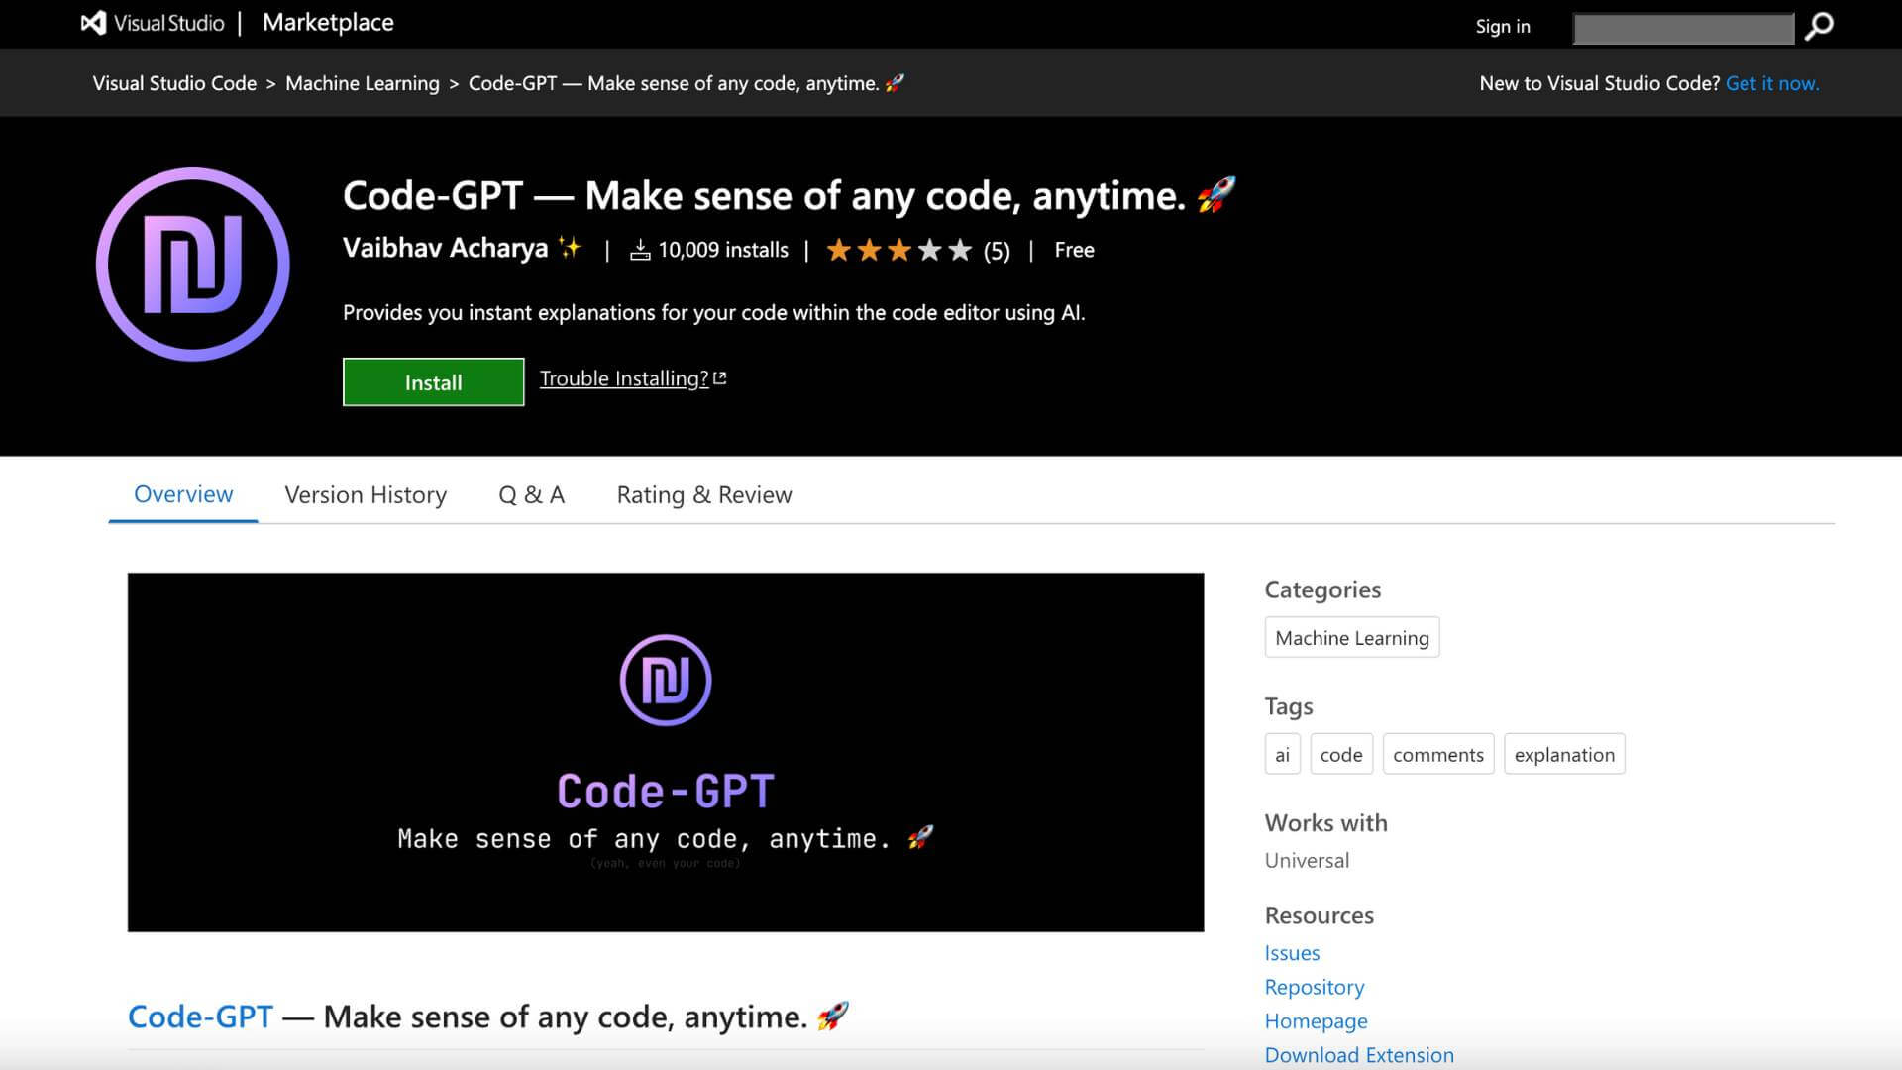The width and height of the screenshot is (1902, 1070).
Task: Open the Repository resource link
Action: pyautogui.click(x=1315, y=987)
